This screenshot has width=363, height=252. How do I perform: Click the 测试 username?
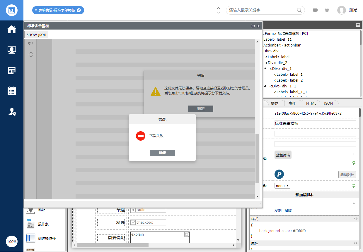click(x=353, y=10)
